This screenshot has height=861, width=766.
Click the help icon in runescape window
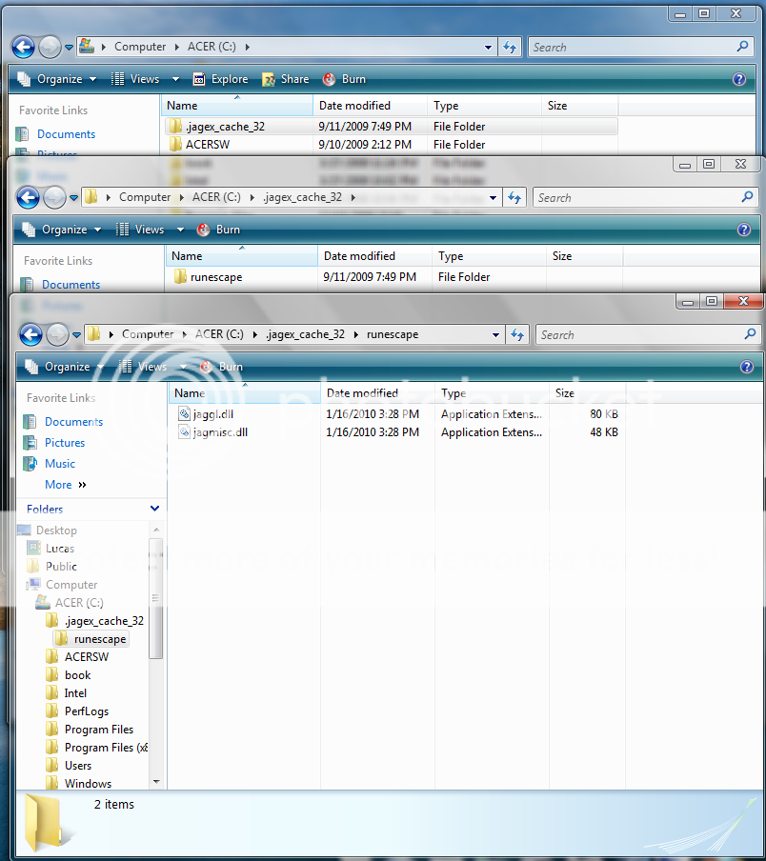746,367
